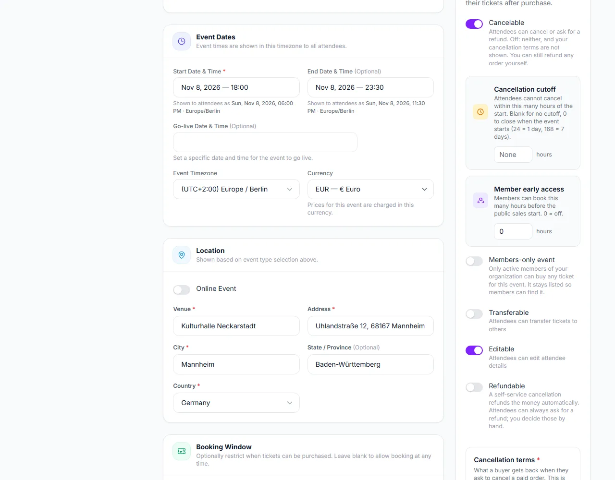The width and height of the screenshot is (615, 480).
Task: Click the Member early access hours field
Action: 513,231
